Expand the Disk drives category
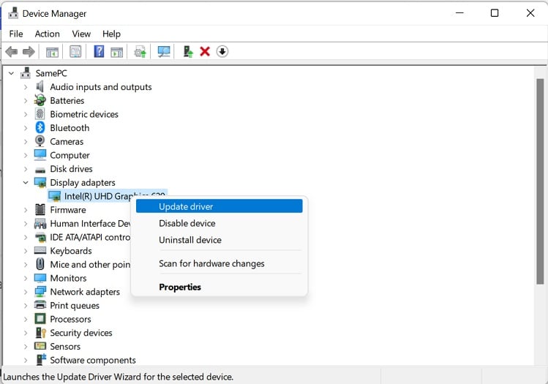The width and height of the screenshot is (548, 384). coord(26,169)
